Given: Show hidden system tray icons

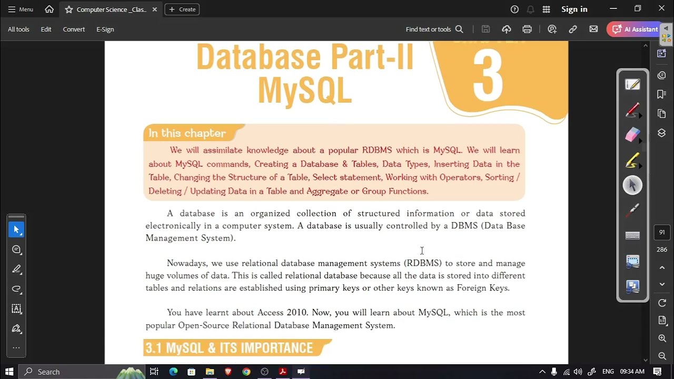Looking at the screenshot, I should point(542,372).
